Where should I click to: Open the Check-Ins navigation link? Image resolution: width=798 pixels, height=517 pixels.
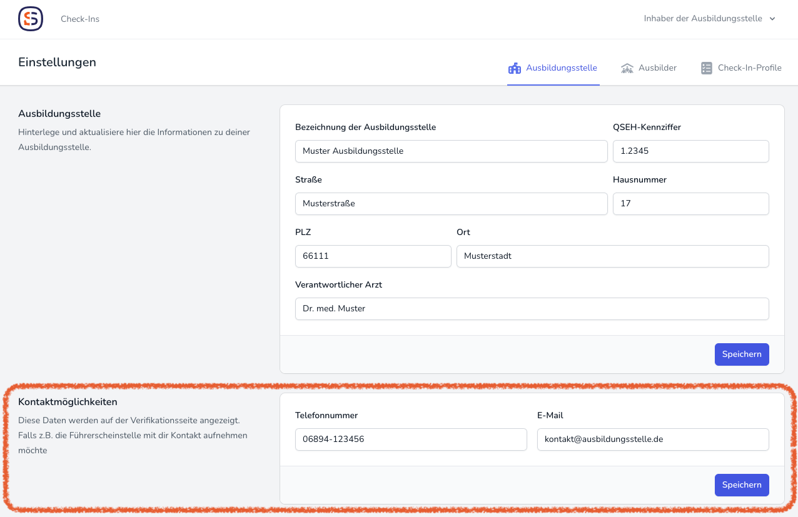click(80, 19)
